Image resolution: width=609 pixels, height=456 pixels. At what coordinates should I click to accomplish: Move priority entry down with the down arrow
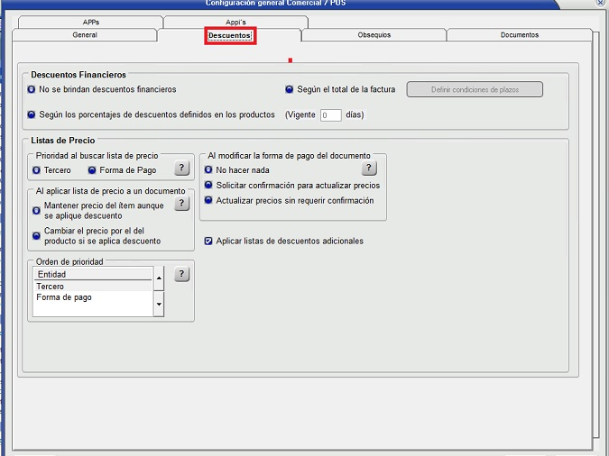[160, 306]
